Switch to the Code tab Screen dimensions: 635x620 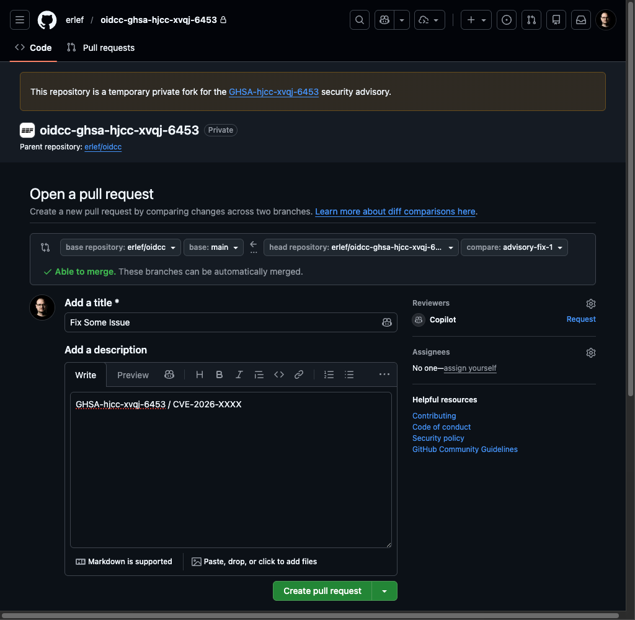pos(33,48)
